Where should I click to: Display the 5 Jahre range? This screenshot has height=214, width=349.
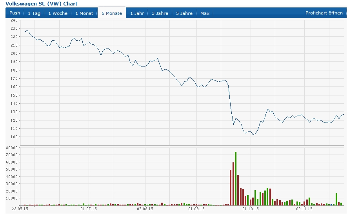[x=184, y=13]
